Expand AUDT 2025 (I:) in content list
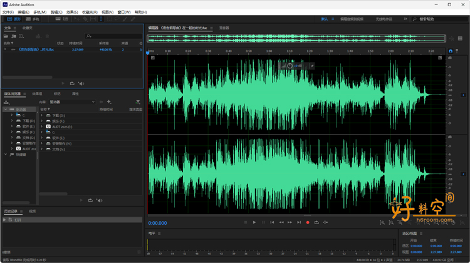Image resolution: width=470 pixels, height=263 pixels. pyautogui.click(x=41, y=126)
